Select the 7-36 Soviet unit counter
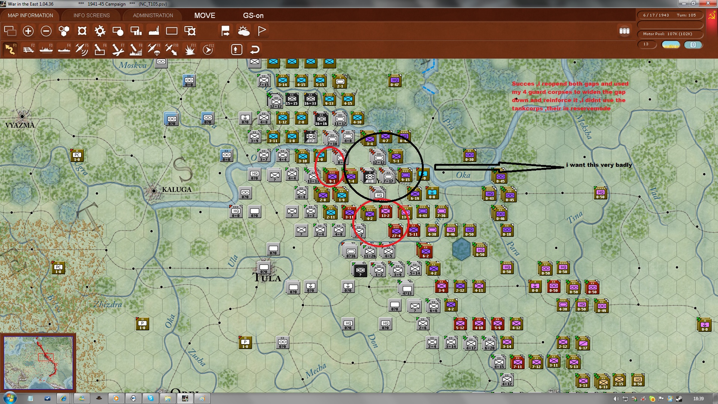718x404 pixels. pos(441,212)
